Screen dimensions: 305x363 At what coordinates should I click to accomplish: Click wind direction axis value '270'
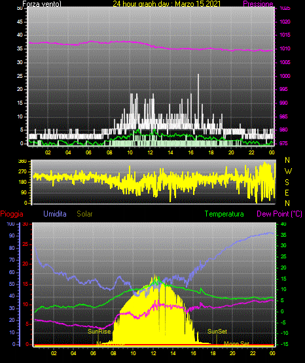pos(22,172)
